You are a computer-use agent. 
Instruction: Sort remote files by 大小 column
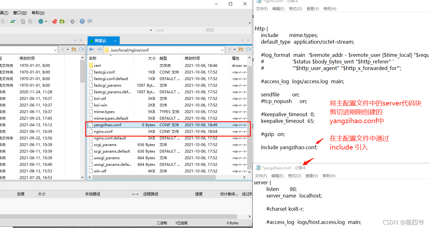[146, 58]
